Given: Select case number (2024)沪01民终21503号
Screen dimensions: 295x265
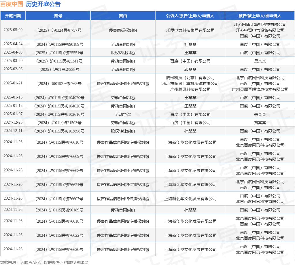Looking at the screenshot, I should (x=59, y=123).
